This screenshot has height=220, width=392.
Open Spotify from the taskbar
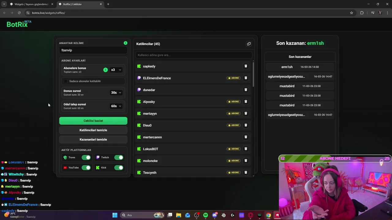(205, 215)
